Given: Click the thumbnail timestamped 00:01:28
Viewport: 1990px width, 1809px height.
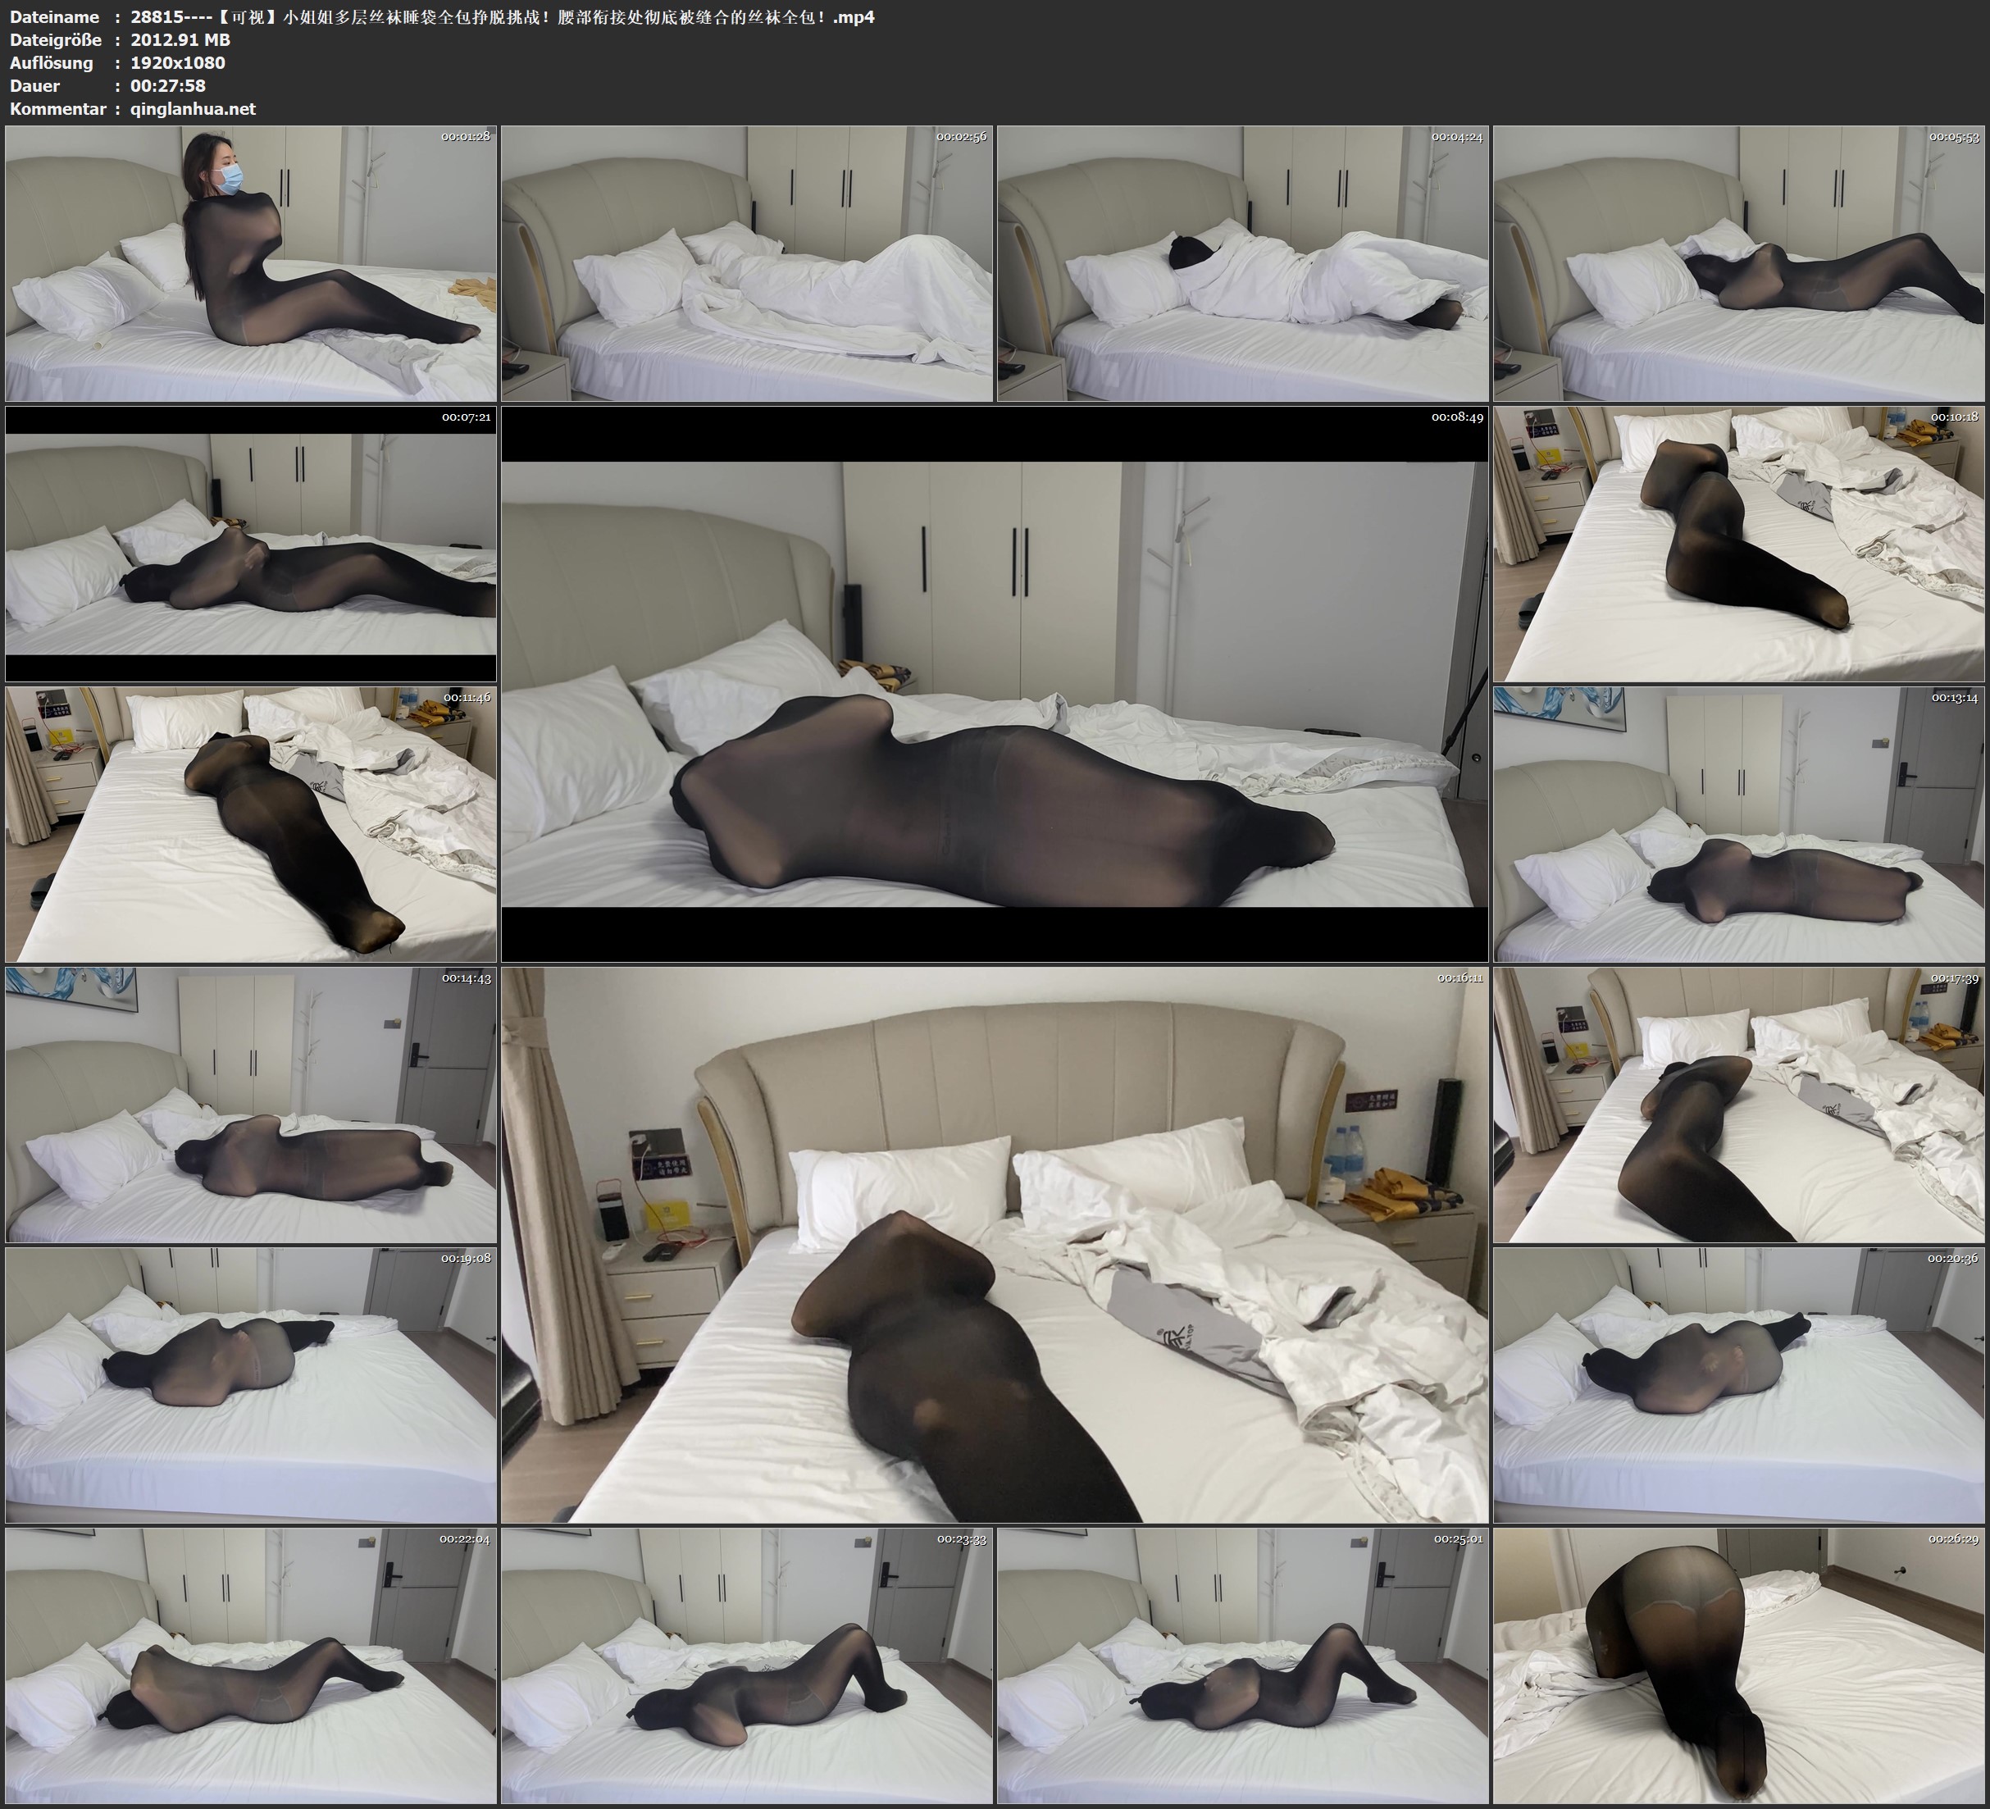Looking at the screenshot, I should 251,264.
